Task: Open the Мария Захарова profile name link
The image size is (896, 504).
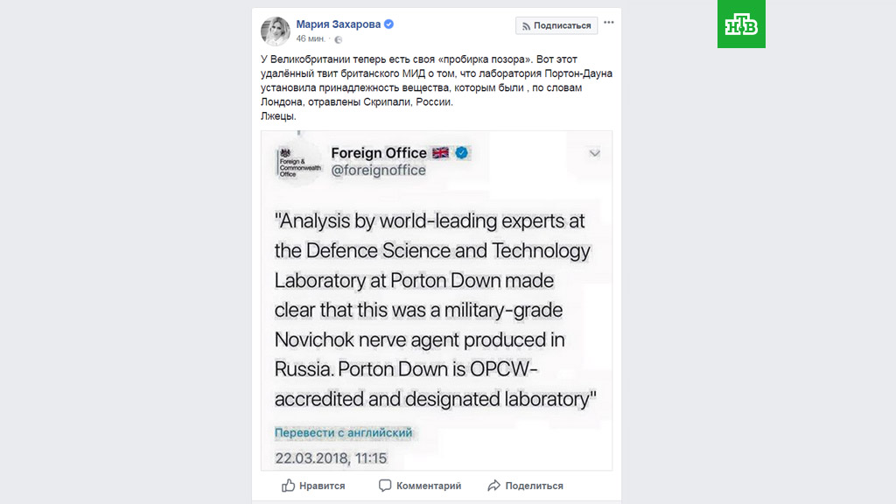Action: coord(339,24)
